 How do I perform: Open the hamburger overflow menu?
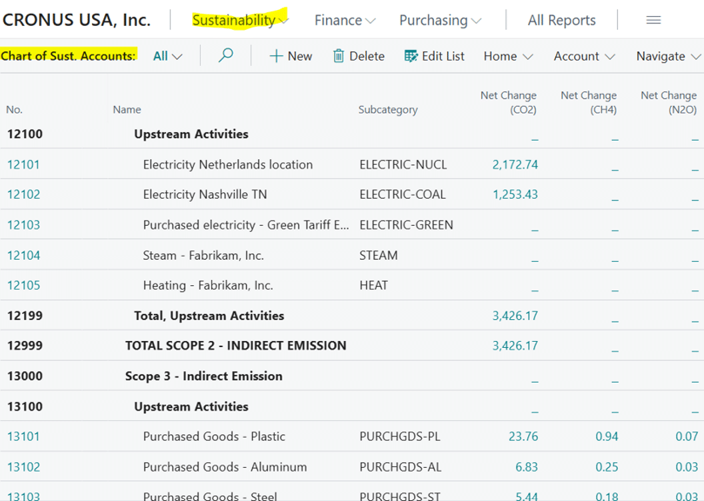(x=653, y=20)
